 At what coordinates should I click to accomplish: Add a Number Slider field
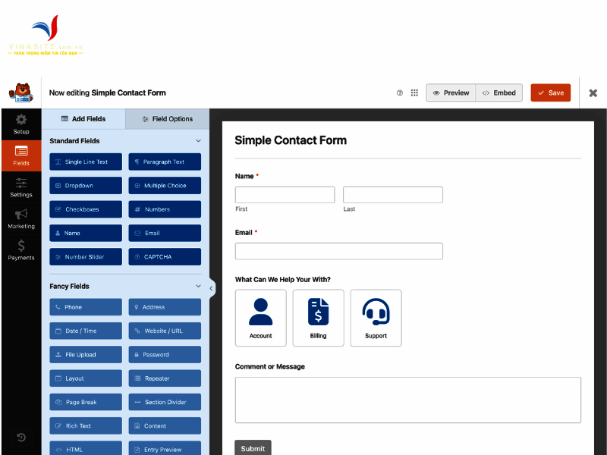(x=86, y=256)
